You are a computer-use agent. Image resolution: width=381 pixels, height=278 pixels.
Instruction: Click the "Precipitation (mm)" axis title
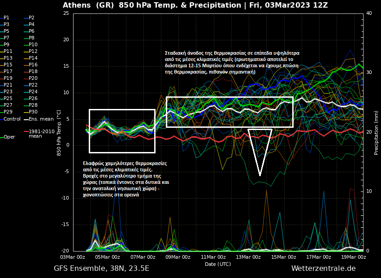click(376, 132)
